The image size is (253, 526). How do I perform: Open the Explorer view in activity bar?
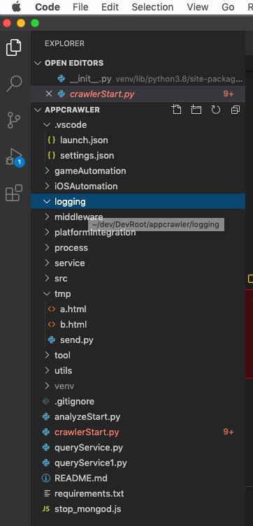(x=14, y=48)
